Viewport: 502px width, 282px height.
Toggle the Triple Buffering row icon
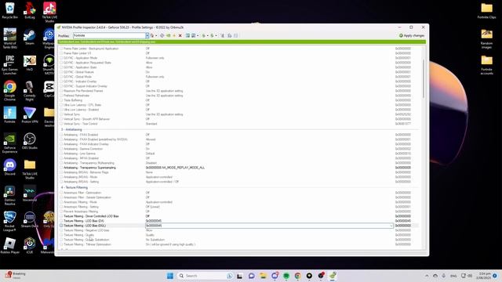(x=61, y=100)
